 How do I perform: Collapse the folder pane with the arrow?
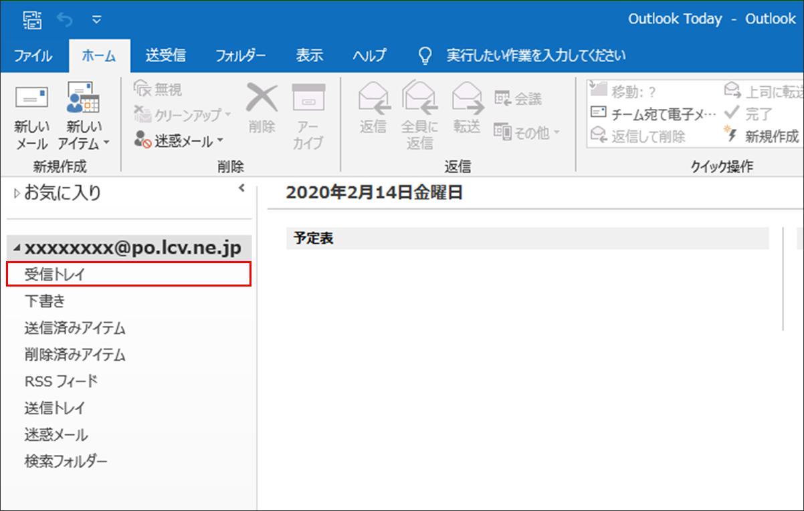pos(242,189)
